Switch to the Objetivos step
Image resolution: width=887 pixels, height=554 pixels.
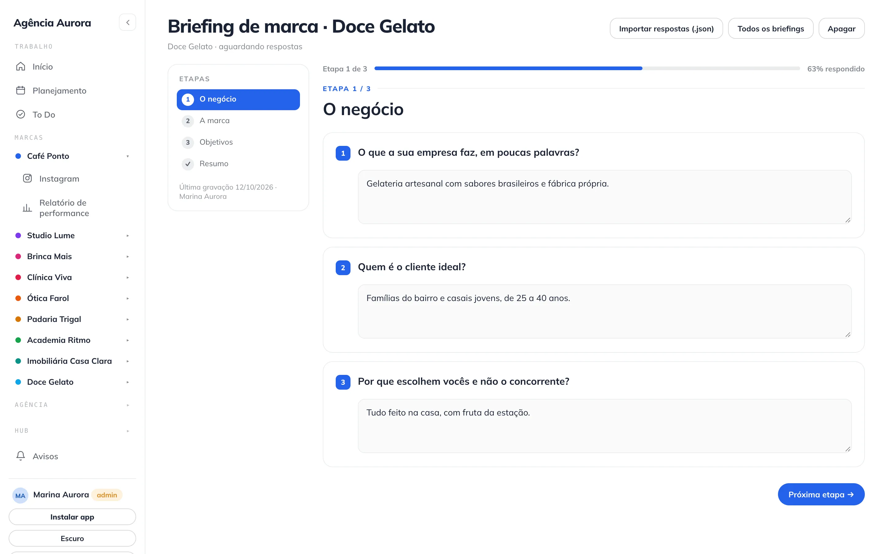(x=238, y=142)
